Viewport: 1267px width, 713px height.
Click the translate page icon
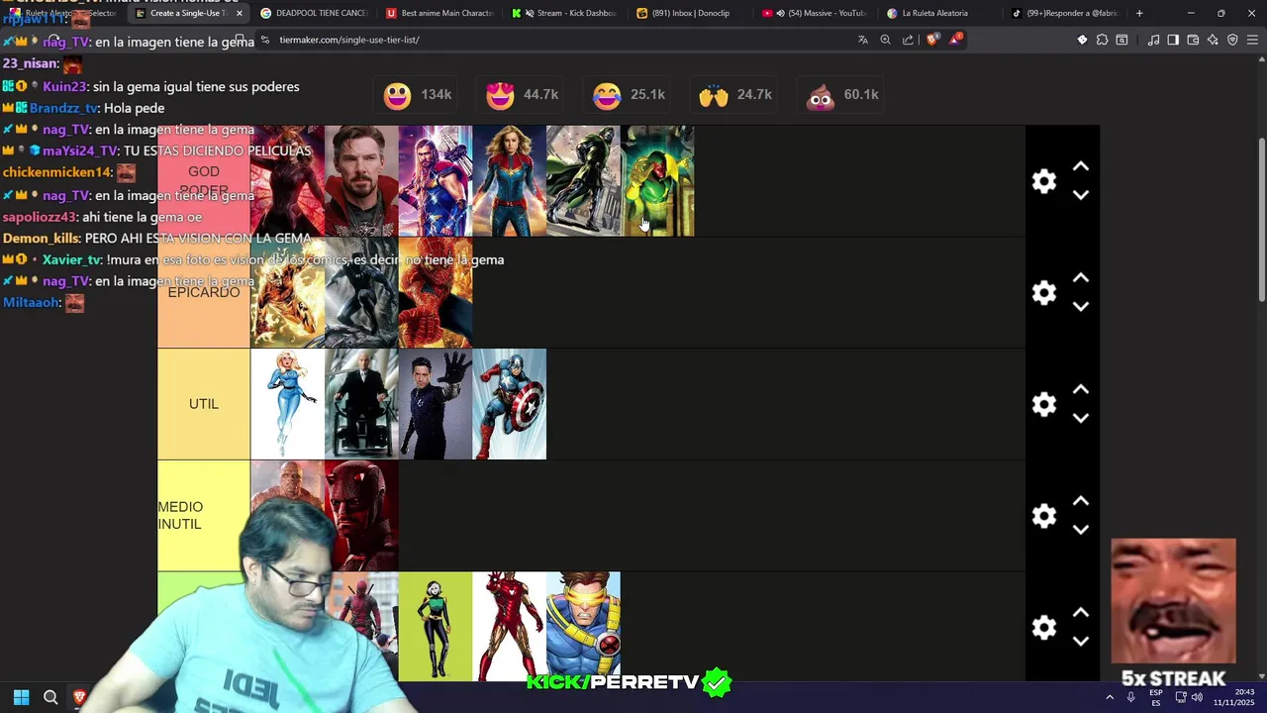click(x=863, y=40)
